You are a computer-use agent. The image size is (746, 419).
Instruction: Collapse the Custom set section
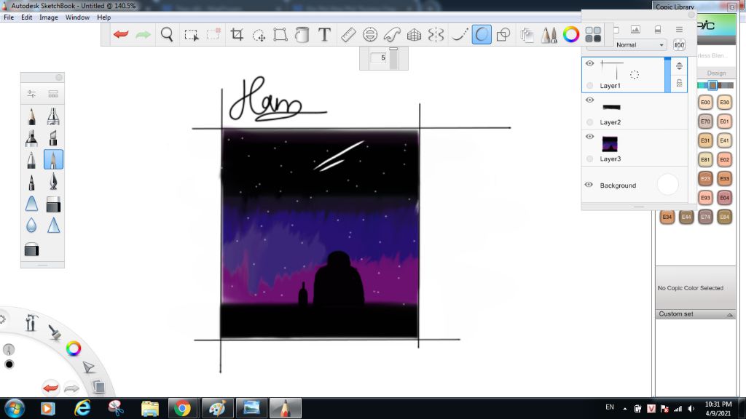click(x=729, y=314)
